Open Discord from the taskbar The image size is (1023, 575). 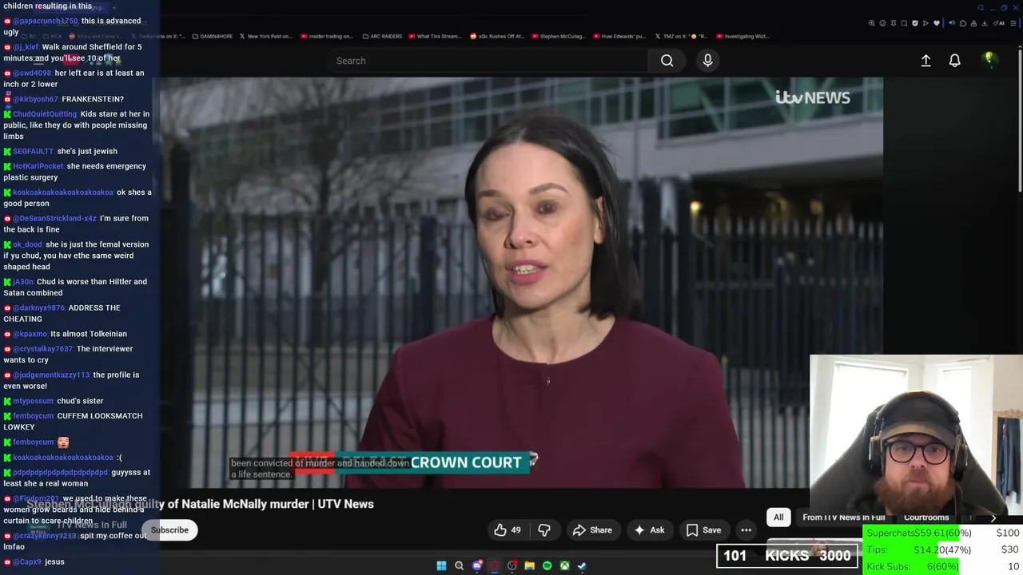click(477, 565)
